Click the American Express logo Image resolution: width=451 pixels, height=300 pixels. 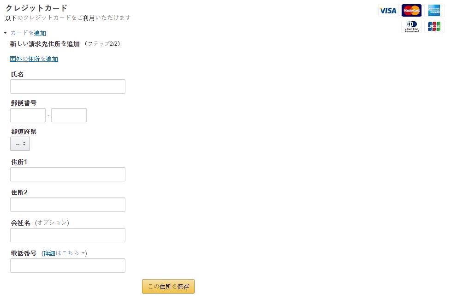[x=434, y=11]
